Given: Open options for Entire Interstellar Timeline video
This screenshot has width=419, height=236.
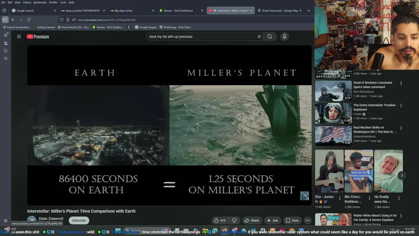Looking at the screenshot, I should coord(401,106).
